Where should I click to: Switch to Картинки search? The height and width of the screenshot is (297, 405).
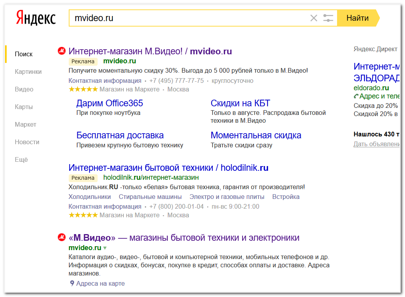point(28,72)
